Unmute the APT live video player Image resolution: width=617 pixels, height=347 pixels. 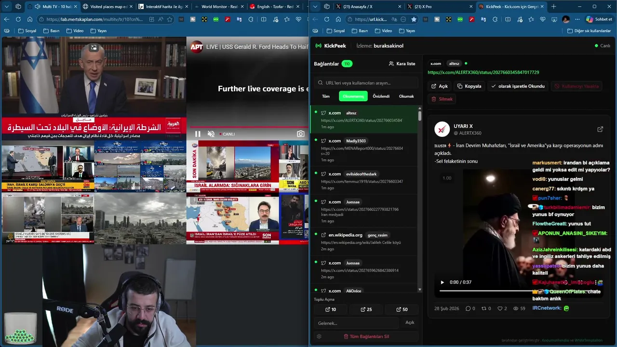click(x=211, y=134)
